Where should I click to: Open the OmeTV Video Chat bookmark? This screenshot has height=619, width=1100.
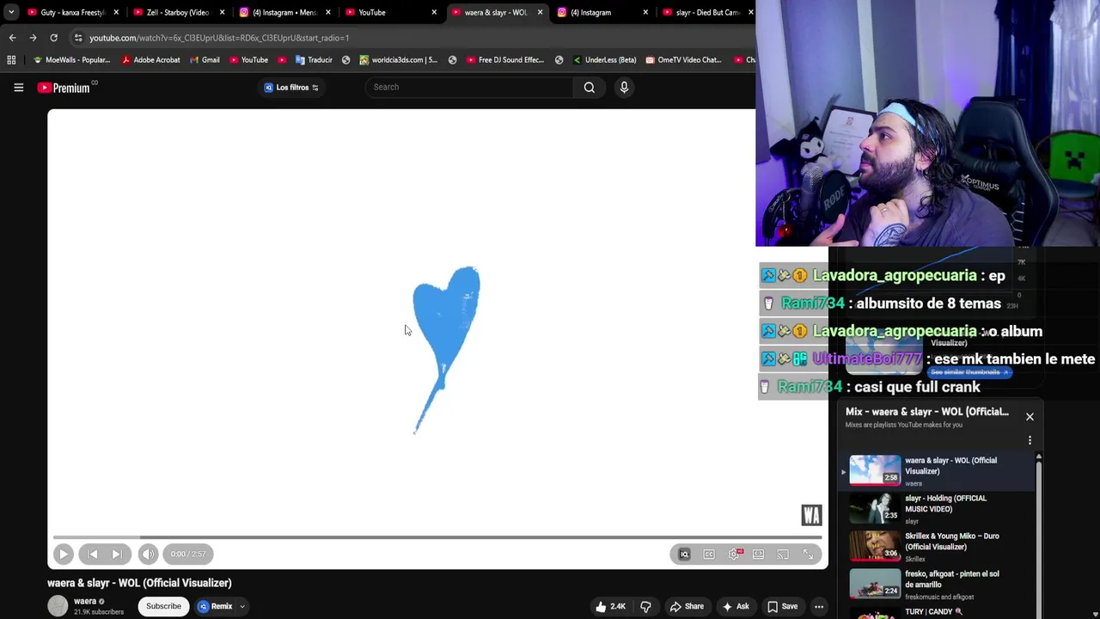tap(683, 60)
